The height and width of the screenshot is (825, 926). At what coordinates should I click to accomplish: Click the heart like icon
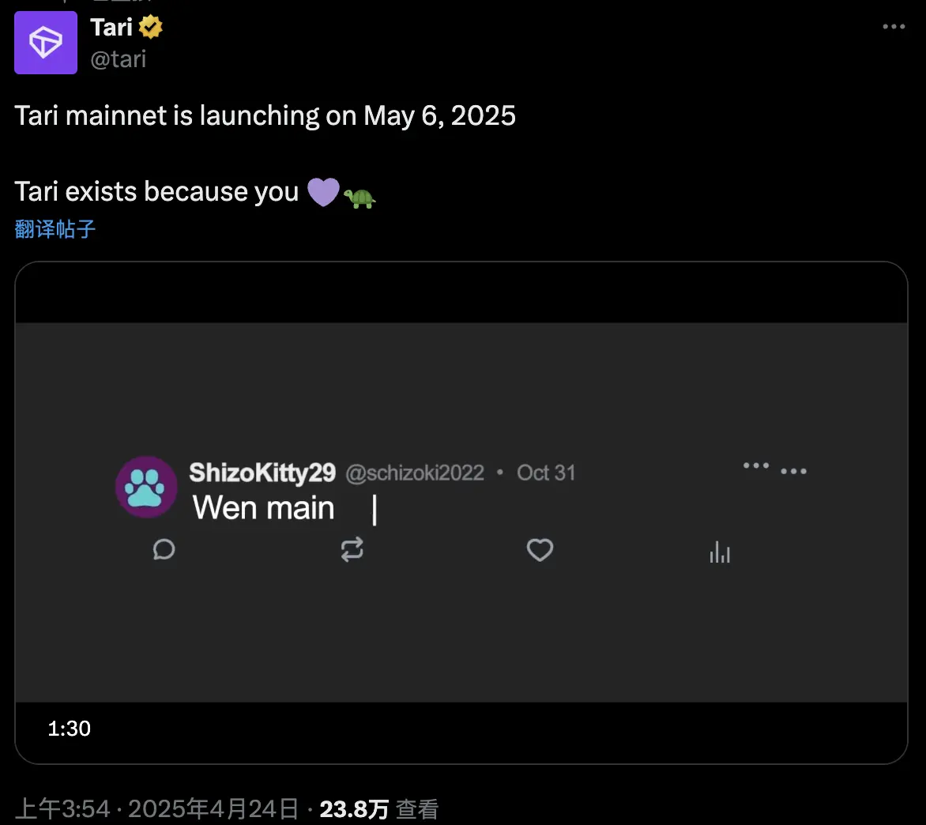point(540,549)
